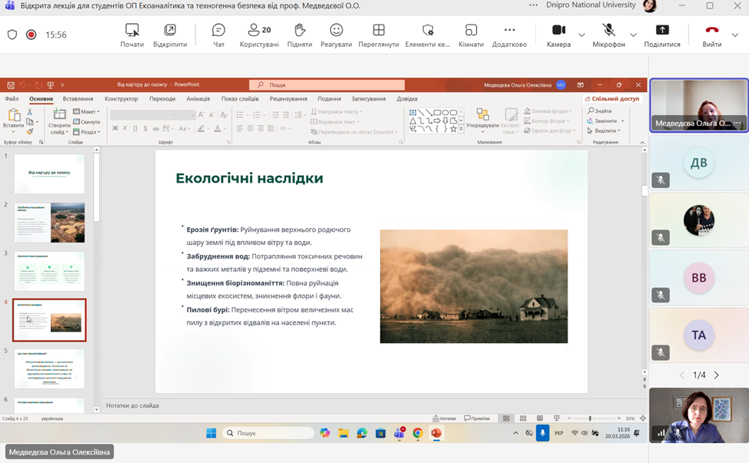This screenshot has height=463, width=749.
Task: Click the Почати take control icon
Action: (x=132, y=35)
